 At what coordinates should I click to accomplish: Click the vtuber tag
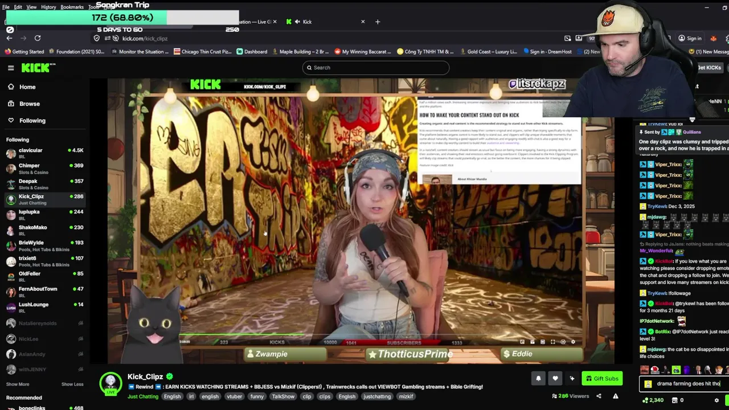[x=234, y=396]
